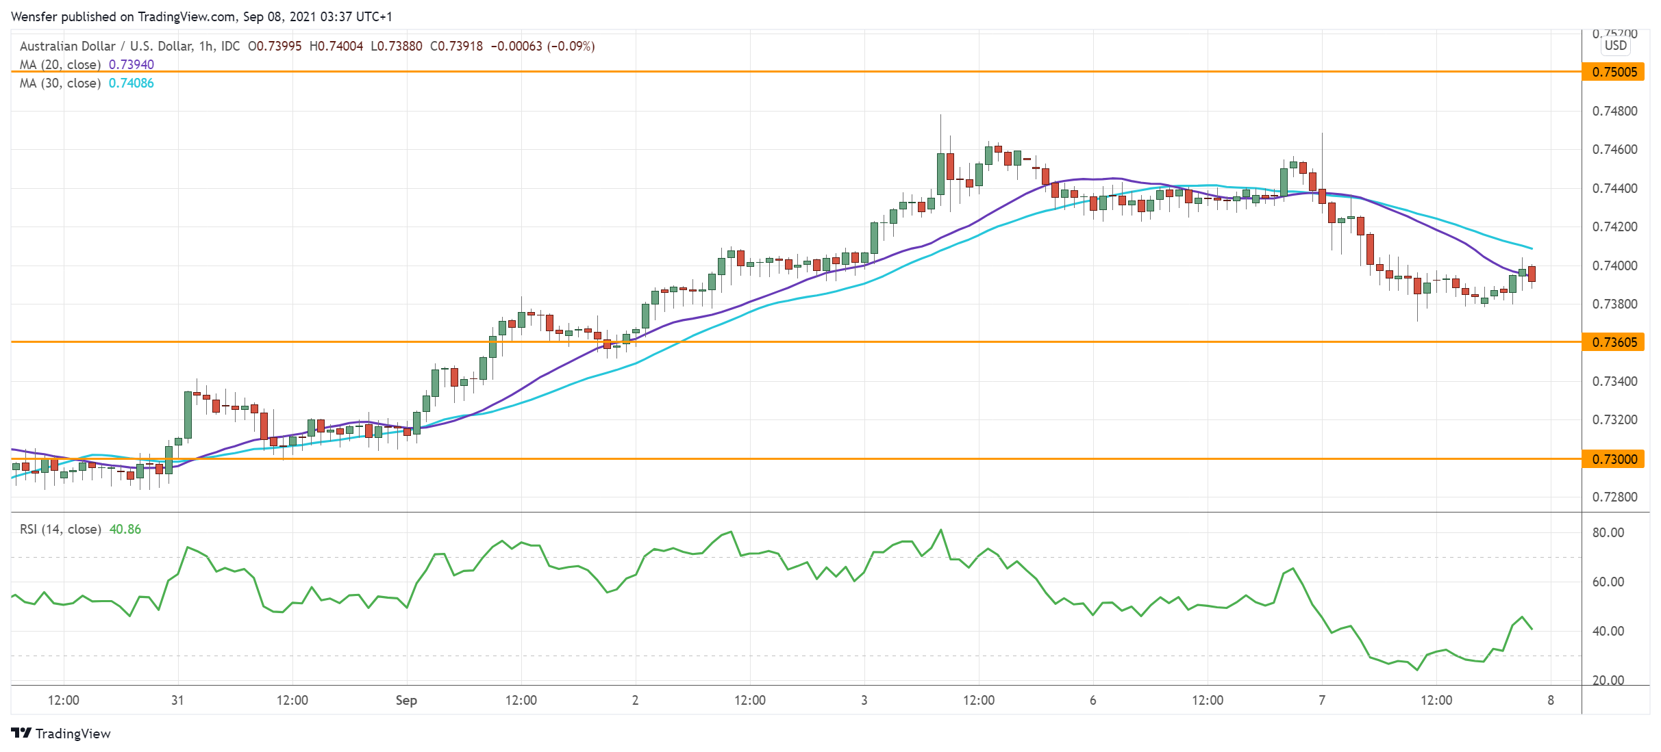This screenshot has width=1661, height=752.
Task: Select the MA (20, close) legend
Action: [x=60, y=64]
